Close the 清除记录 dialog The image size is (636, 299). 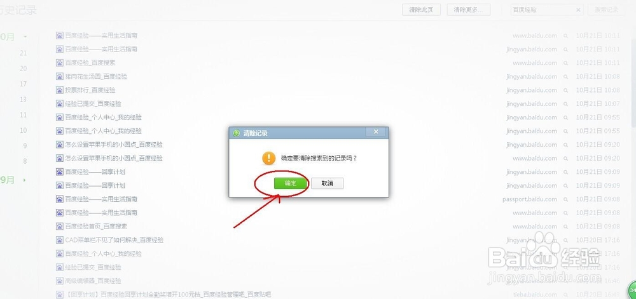376,132
